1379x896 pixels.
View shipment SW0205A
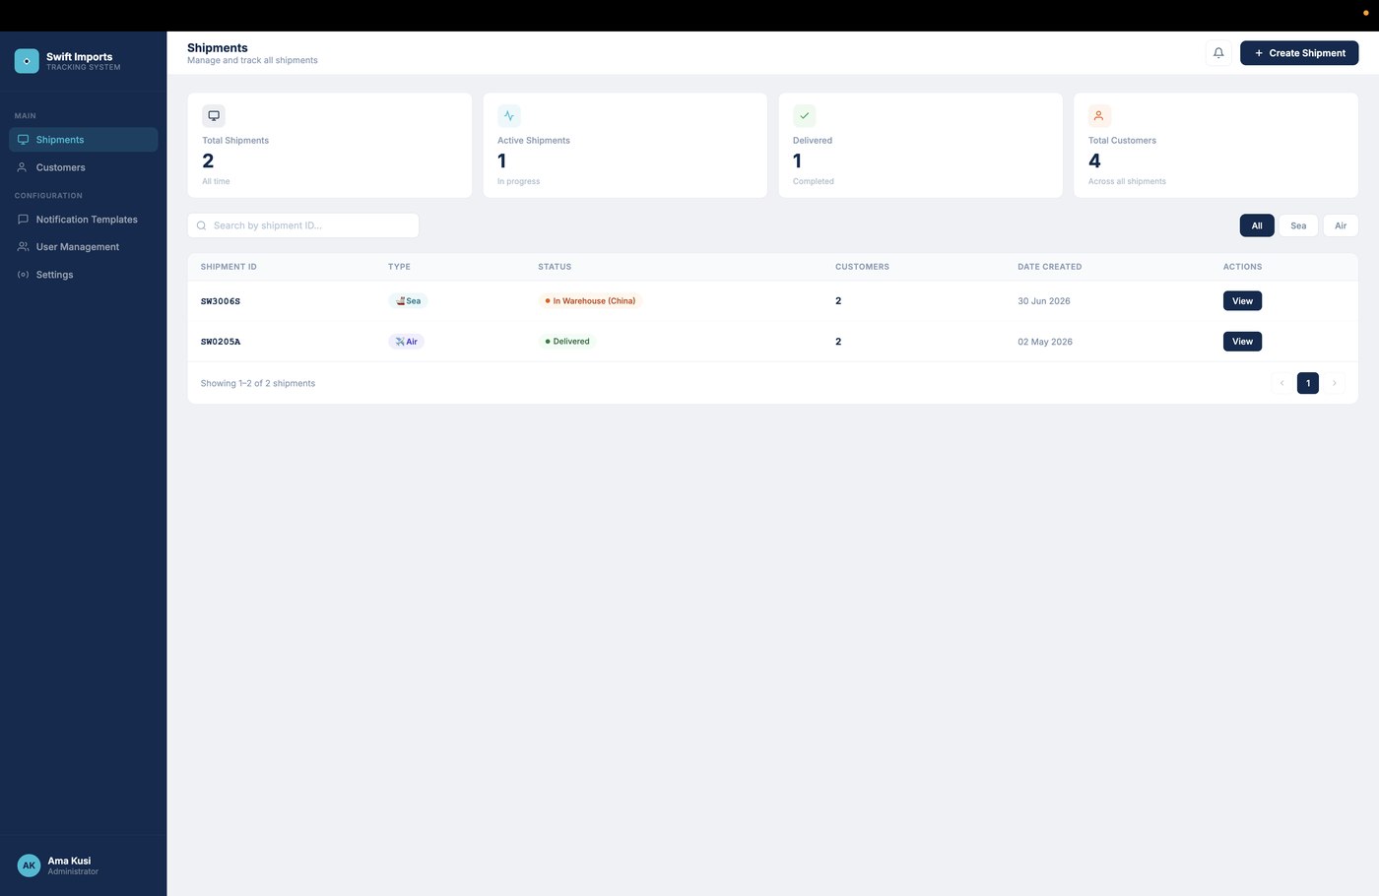click(1242, 342)
